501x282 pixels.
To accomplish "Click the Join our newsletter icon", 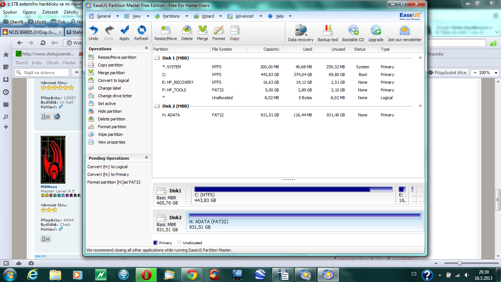I will point(405,33).
